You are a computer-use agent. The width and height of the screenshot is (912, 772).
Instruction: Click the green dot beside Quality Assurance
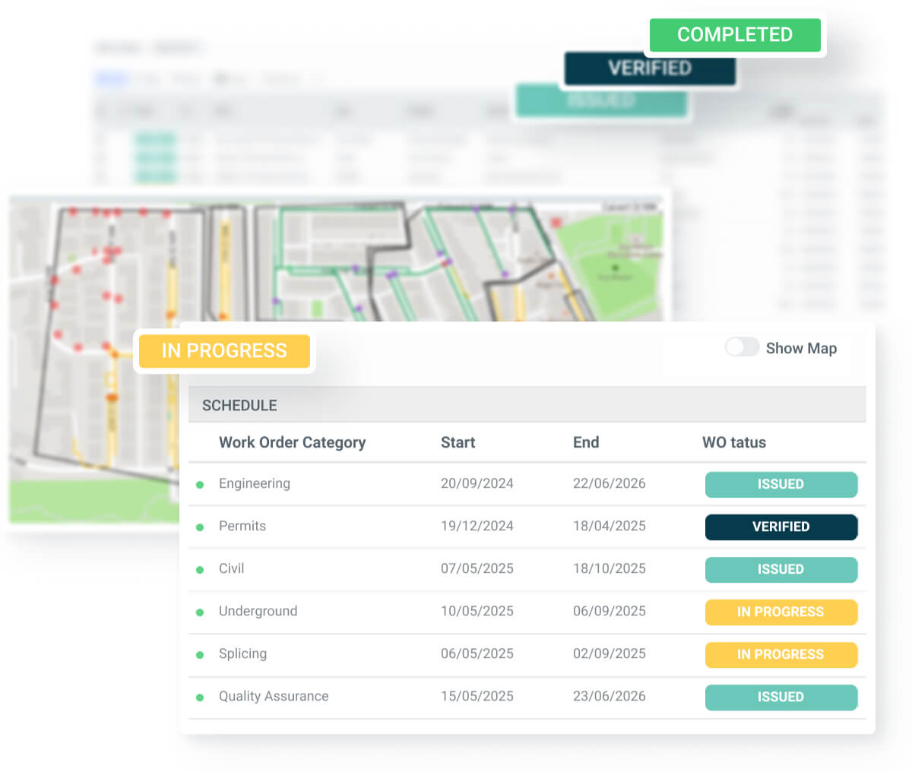[200, 697]
